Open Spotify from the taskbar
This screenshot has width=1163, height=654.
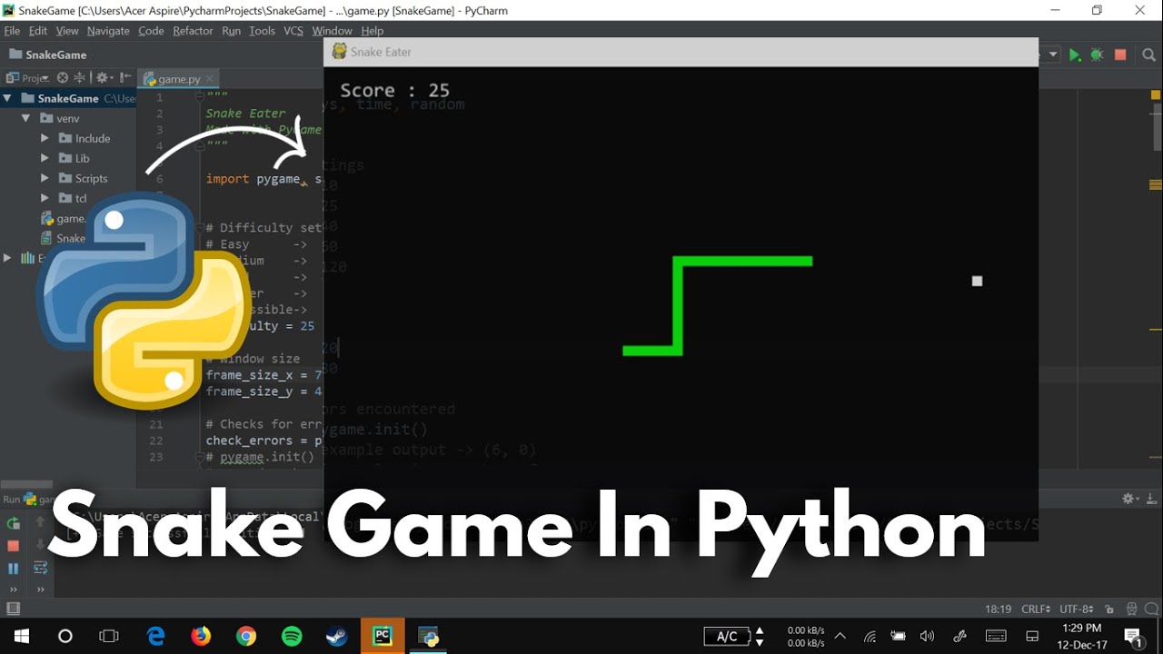point(292,636)
